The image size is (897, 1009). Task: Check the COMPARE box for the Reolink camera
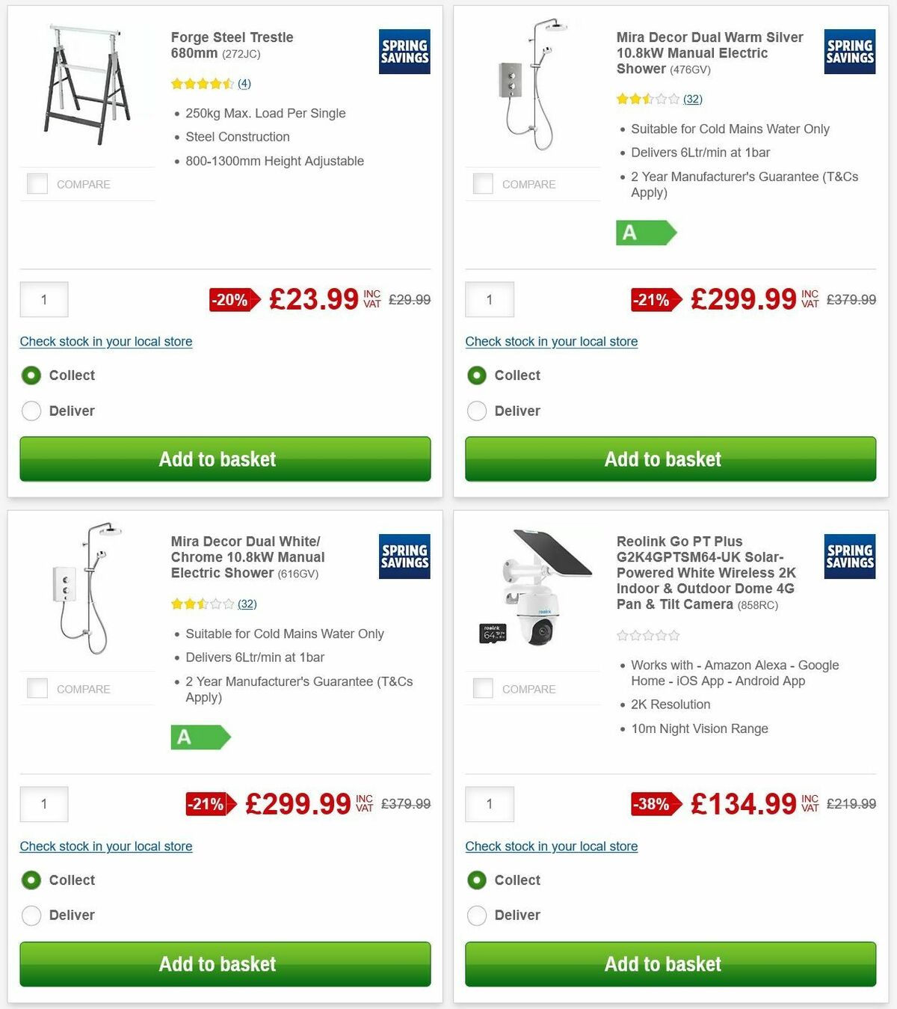click(482, 688)
